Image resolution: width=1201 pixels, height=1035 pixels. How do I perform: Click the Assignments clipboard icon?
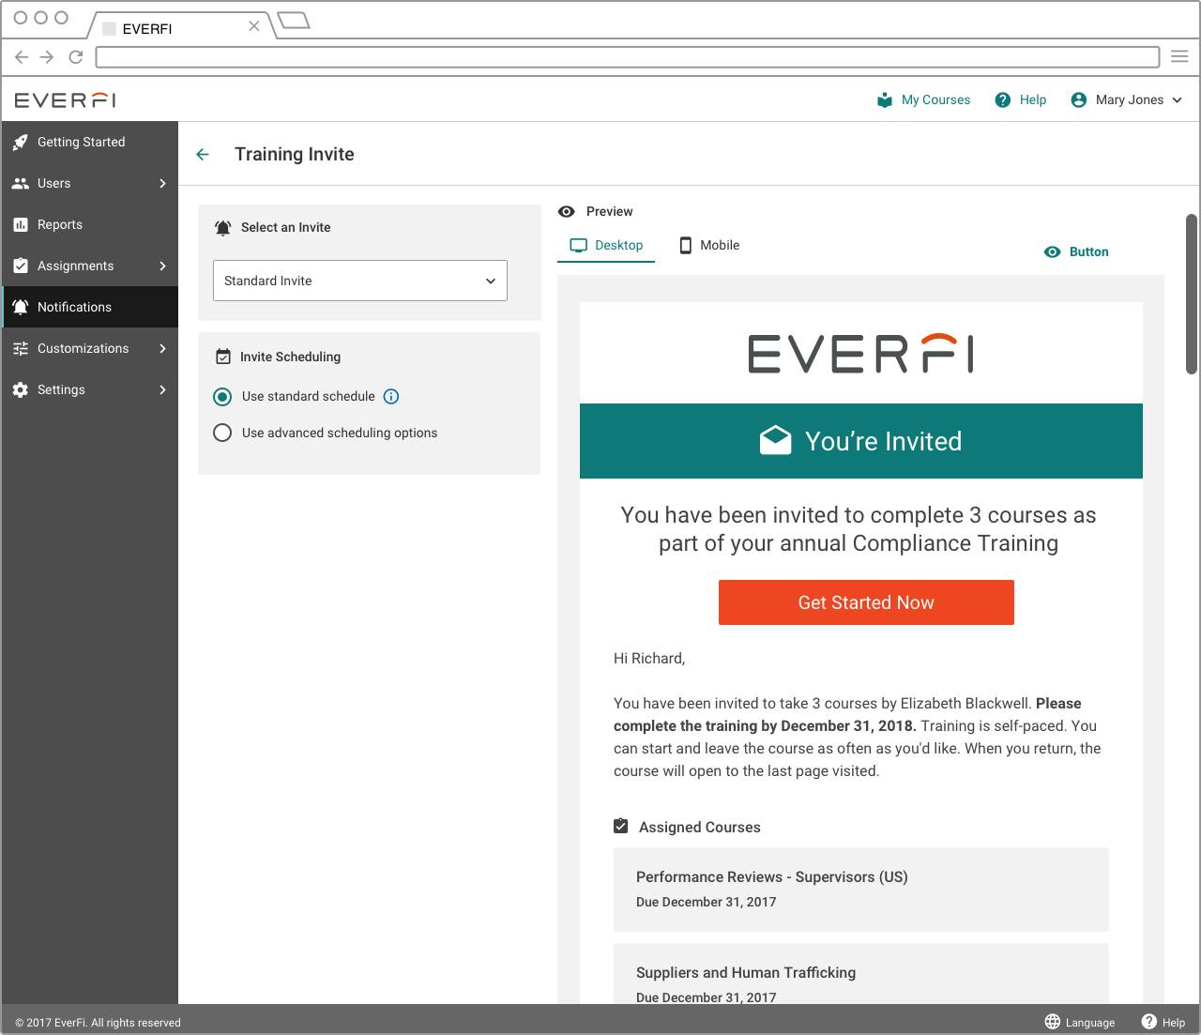click(x=21, y=266)
